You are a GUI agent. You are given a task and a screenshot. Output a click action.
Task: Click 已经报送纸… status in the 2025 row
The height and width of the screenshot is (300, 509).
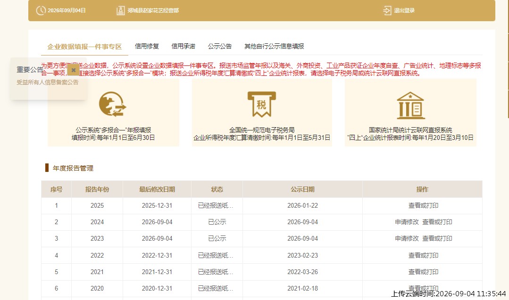tap(216, 205)
